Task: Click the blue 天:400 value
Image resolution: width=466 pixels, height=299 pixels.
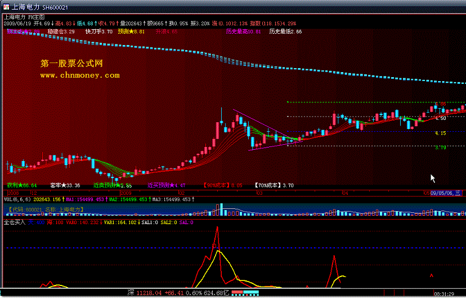Action: (x=36, y=222)
